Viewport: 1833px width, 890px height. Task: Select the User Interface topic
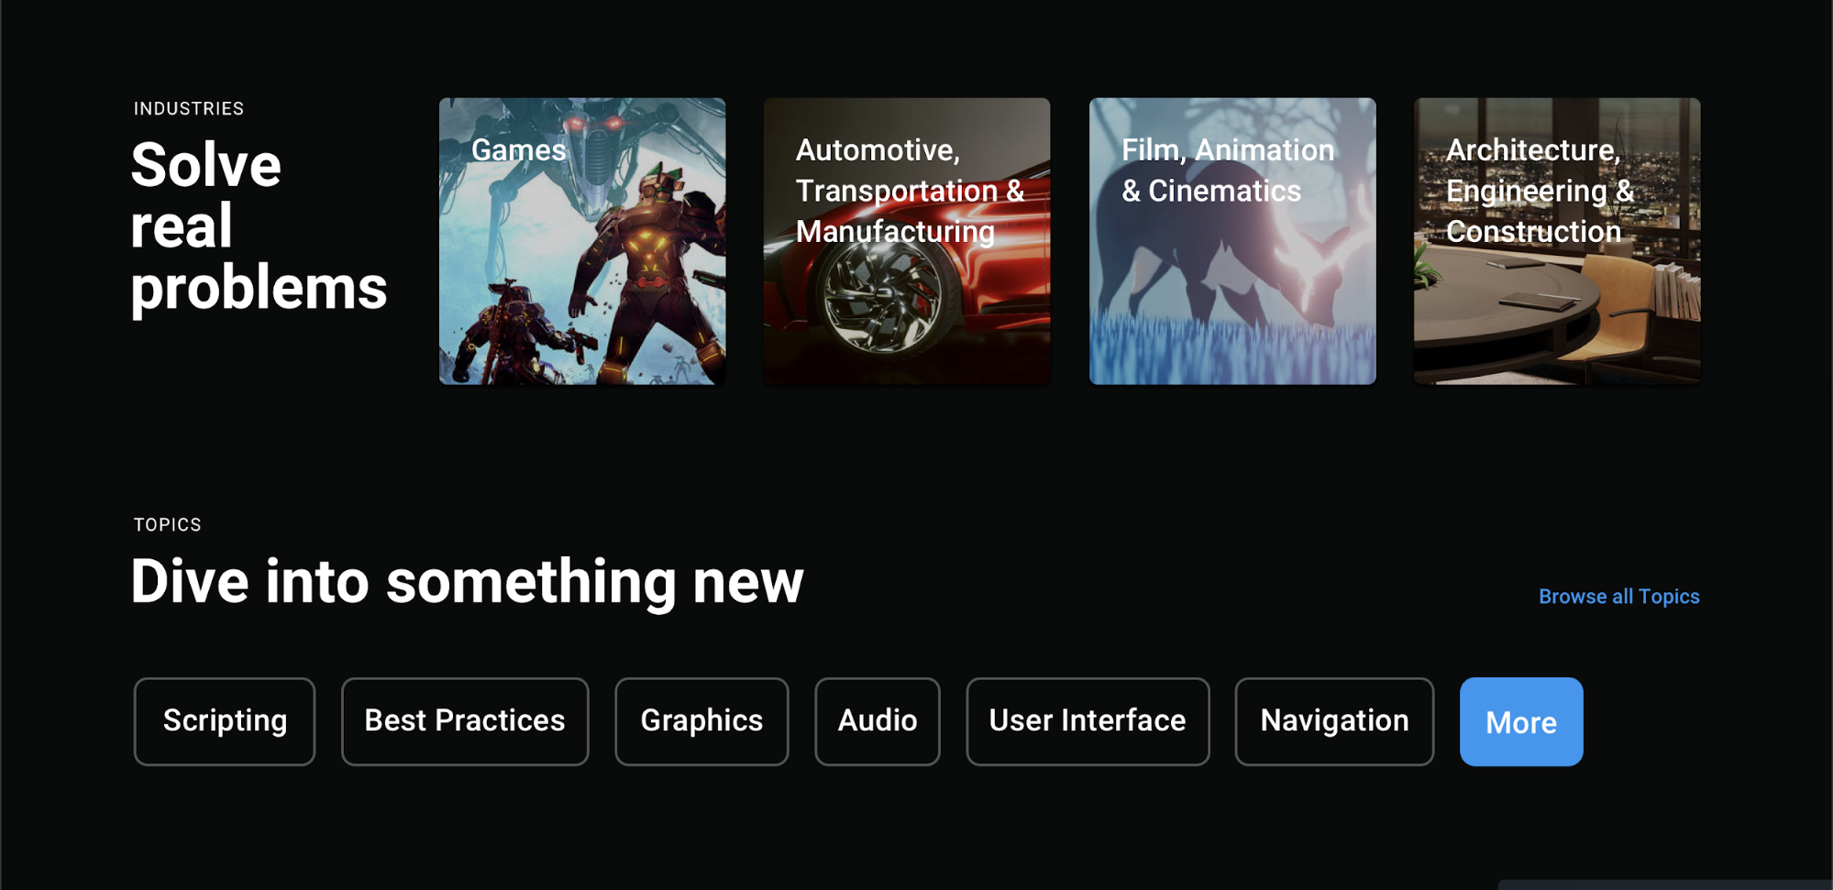tap(1088, 721)
